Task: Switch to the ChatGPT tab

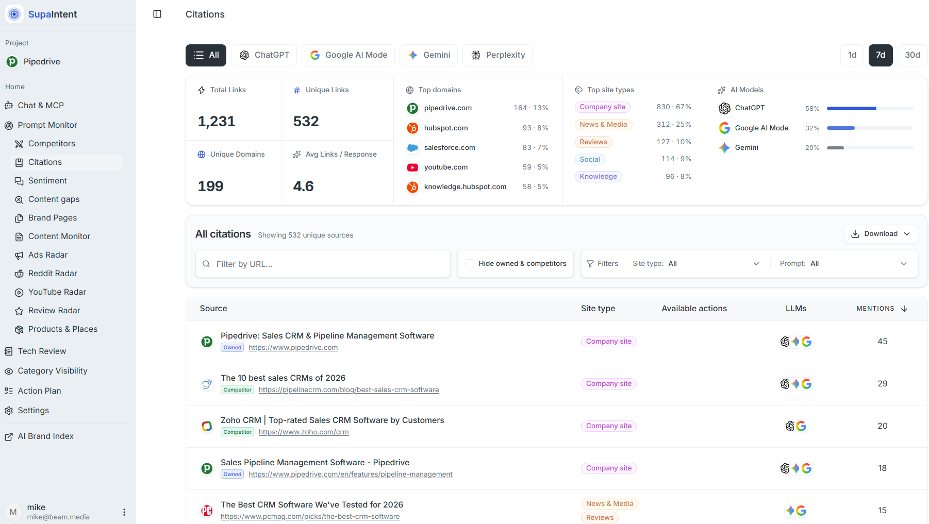Action: pos(264,55)
